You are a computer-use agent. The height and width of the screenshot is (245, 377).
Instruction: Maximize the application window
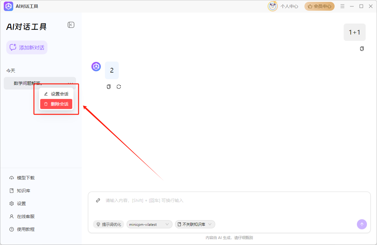(361, 6)
